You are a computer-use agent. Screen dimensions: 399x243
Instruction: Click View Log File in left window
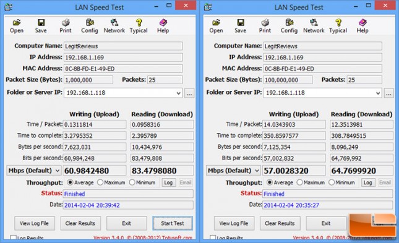(x=35, y=223)
